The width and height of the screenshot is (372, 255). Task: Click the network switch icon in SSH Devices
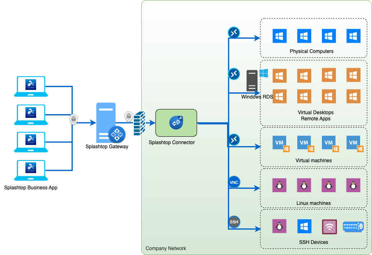(353, 227)
